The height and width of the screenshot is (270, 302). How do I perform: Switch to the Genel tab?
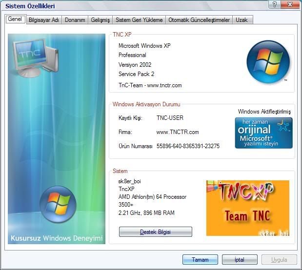point(15,19)
